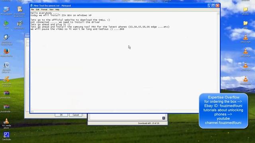Click the 'hello everybody' text line
Screen dimensions: 255x143
(x=44, y=13)
